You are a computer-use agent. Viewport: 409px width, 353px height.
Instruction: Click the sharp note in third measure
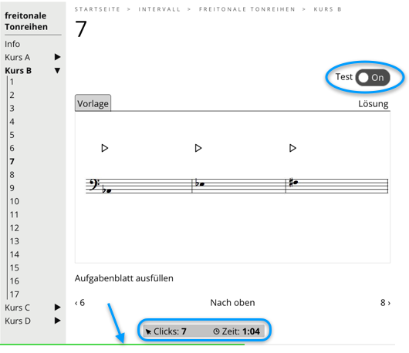pyautogui.click(x=293, y=183)
